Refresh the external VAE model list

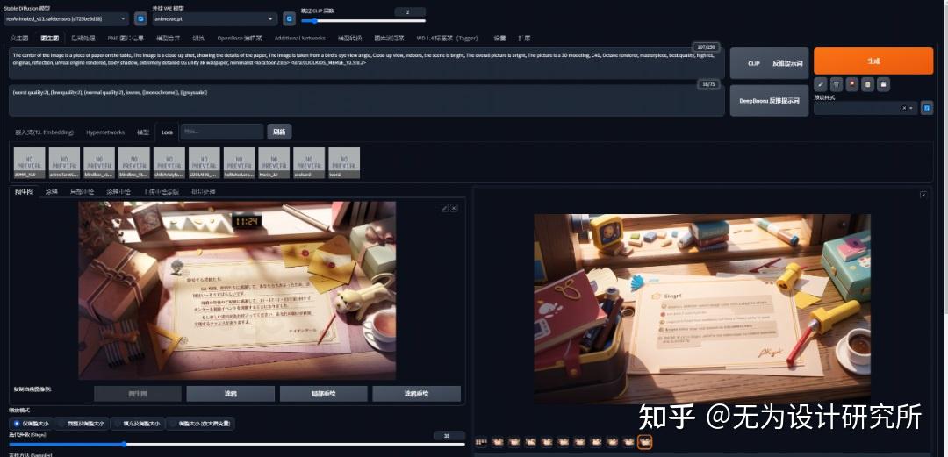[289, 18]
